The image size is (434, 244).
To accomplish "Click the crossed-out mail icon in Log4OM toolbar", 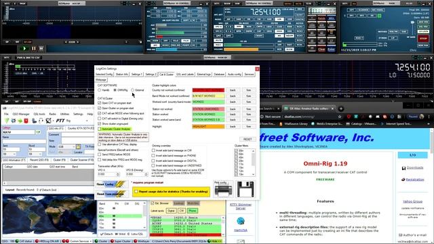I will point(48,121).
